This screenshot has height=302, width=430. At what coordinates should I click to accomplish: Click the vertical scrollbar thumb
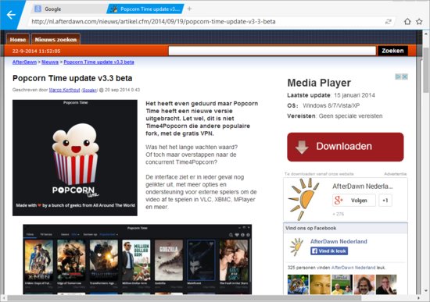(x=425, y=70)
